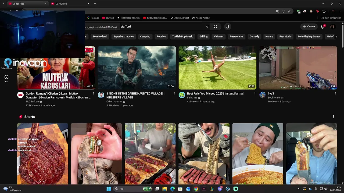Select the Reptiles category chip
This screenshot has width=344, height=193.
(161, 36)
